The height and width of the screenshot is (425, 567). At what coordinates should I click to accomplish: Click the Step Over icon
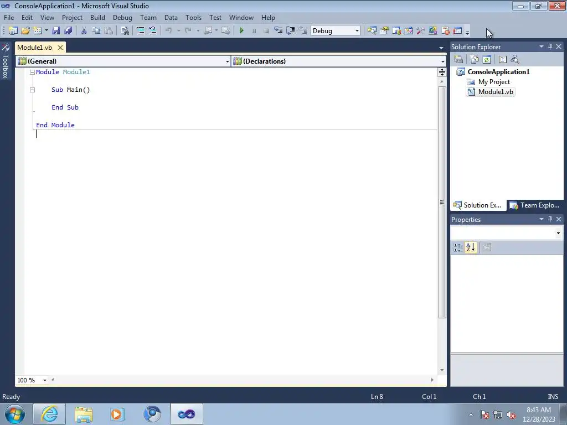290,31
